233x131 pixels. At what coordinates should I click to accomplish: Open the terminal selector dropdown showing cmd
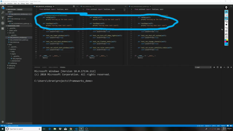pos(203,67)
